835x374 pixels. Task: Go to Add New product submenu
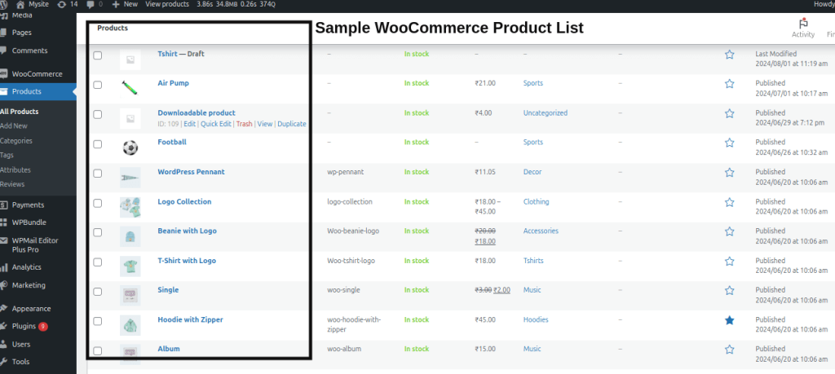click(x=14, y=126)
